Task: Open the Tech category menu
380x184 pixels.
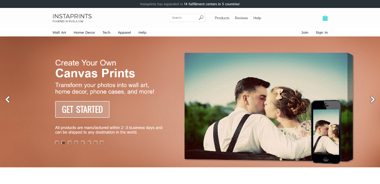Action: coord(106,33)
